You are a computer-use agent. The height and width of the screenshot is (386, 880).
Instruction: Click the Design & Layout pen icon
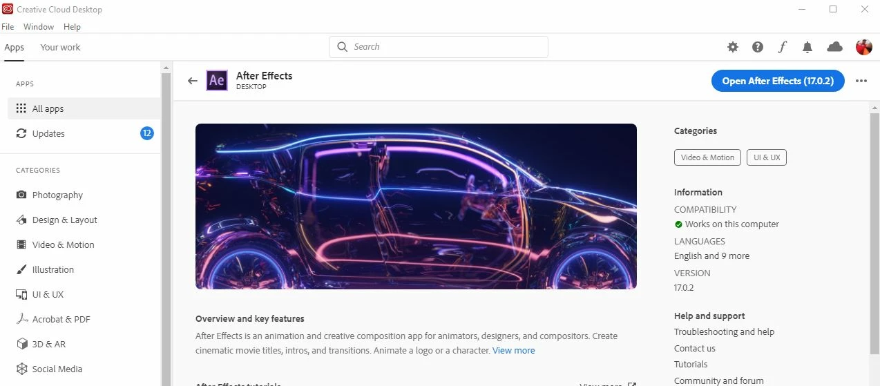click(21, 220)
